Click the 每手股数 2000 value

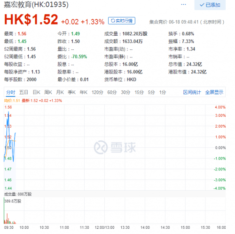(x=31, y=80)
